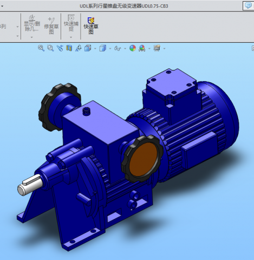This screenshot has height=260, width=254.
Task: Open the title bar quick access dropdown
Action: (2, 6)
